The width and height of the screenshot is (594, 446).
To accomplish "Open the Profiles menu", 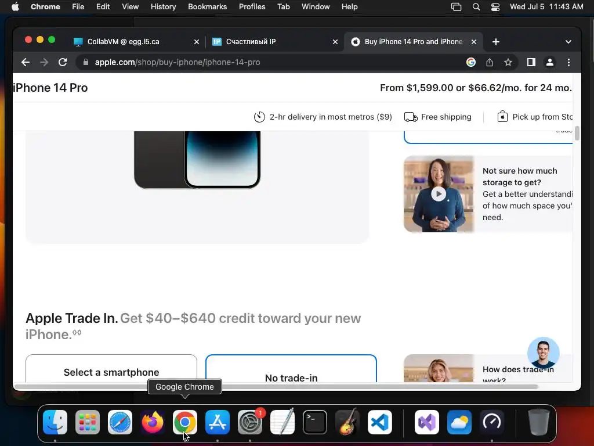I will pos(252,7).
